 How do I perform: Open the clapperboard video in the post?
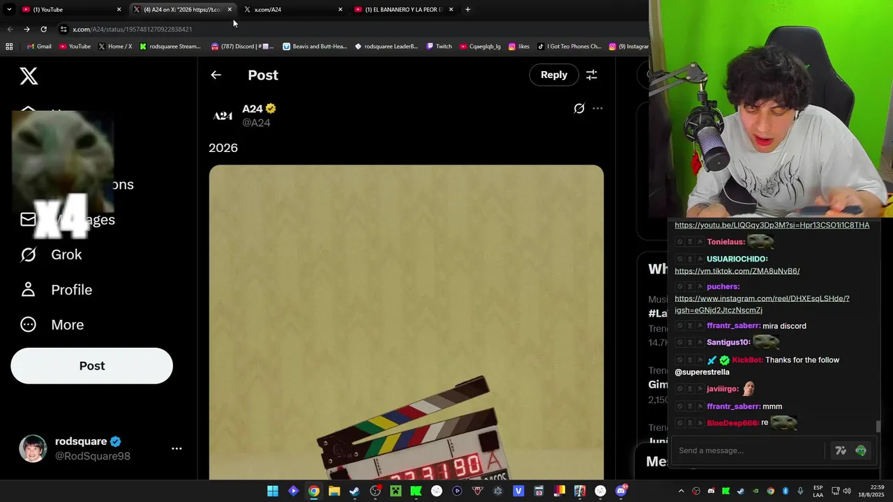[406, 322]
